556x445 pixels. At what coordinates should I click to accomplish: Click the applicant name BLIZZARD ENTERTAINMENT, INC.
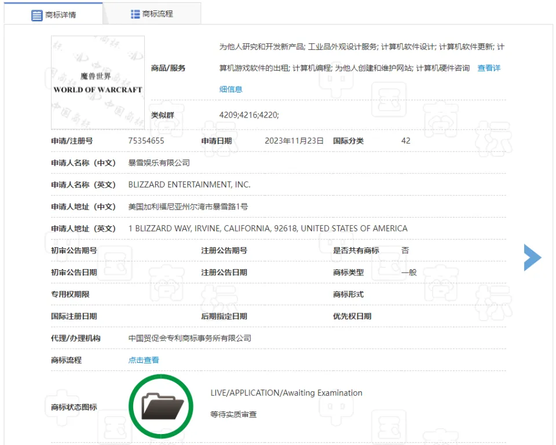click(189, 185)
